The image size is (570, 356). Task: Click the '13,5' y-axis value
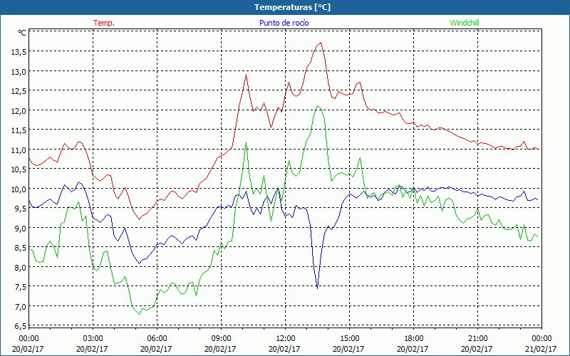point(19,52)
